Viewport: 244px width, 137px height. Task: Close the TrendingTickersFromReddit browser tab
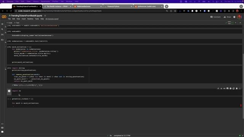pos(40,6)
